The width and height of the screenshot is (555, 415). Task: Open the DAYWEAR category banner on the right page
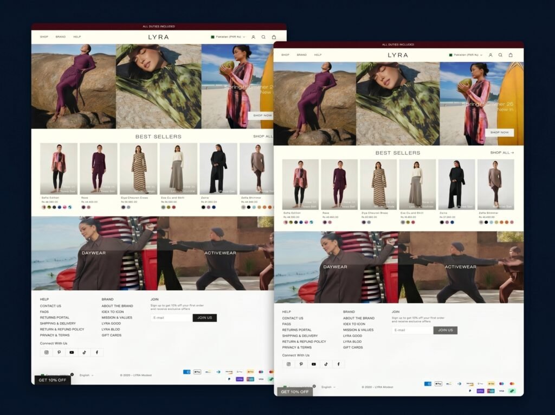click(336, 267)
